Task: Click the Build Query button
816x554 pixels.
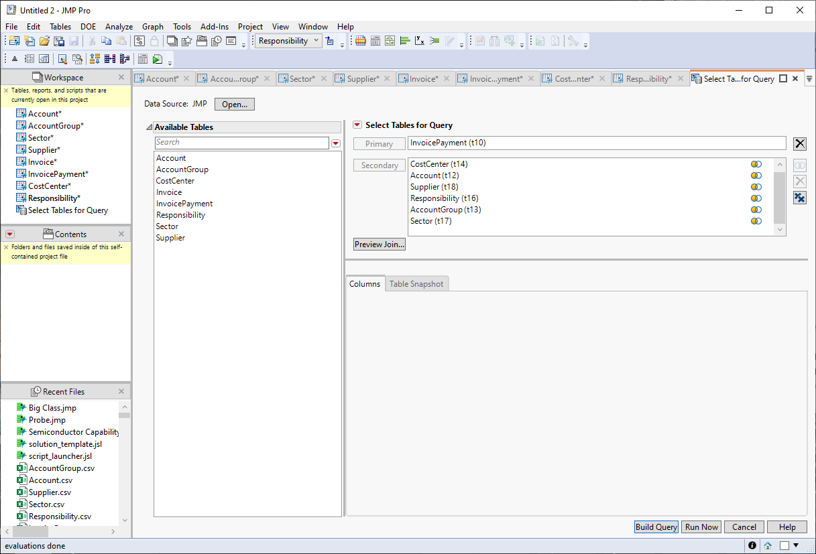Action: coord(656,527)
